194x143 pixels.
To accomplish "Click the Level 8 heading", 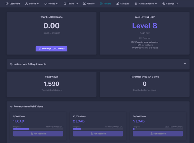I will coord(145,26).
